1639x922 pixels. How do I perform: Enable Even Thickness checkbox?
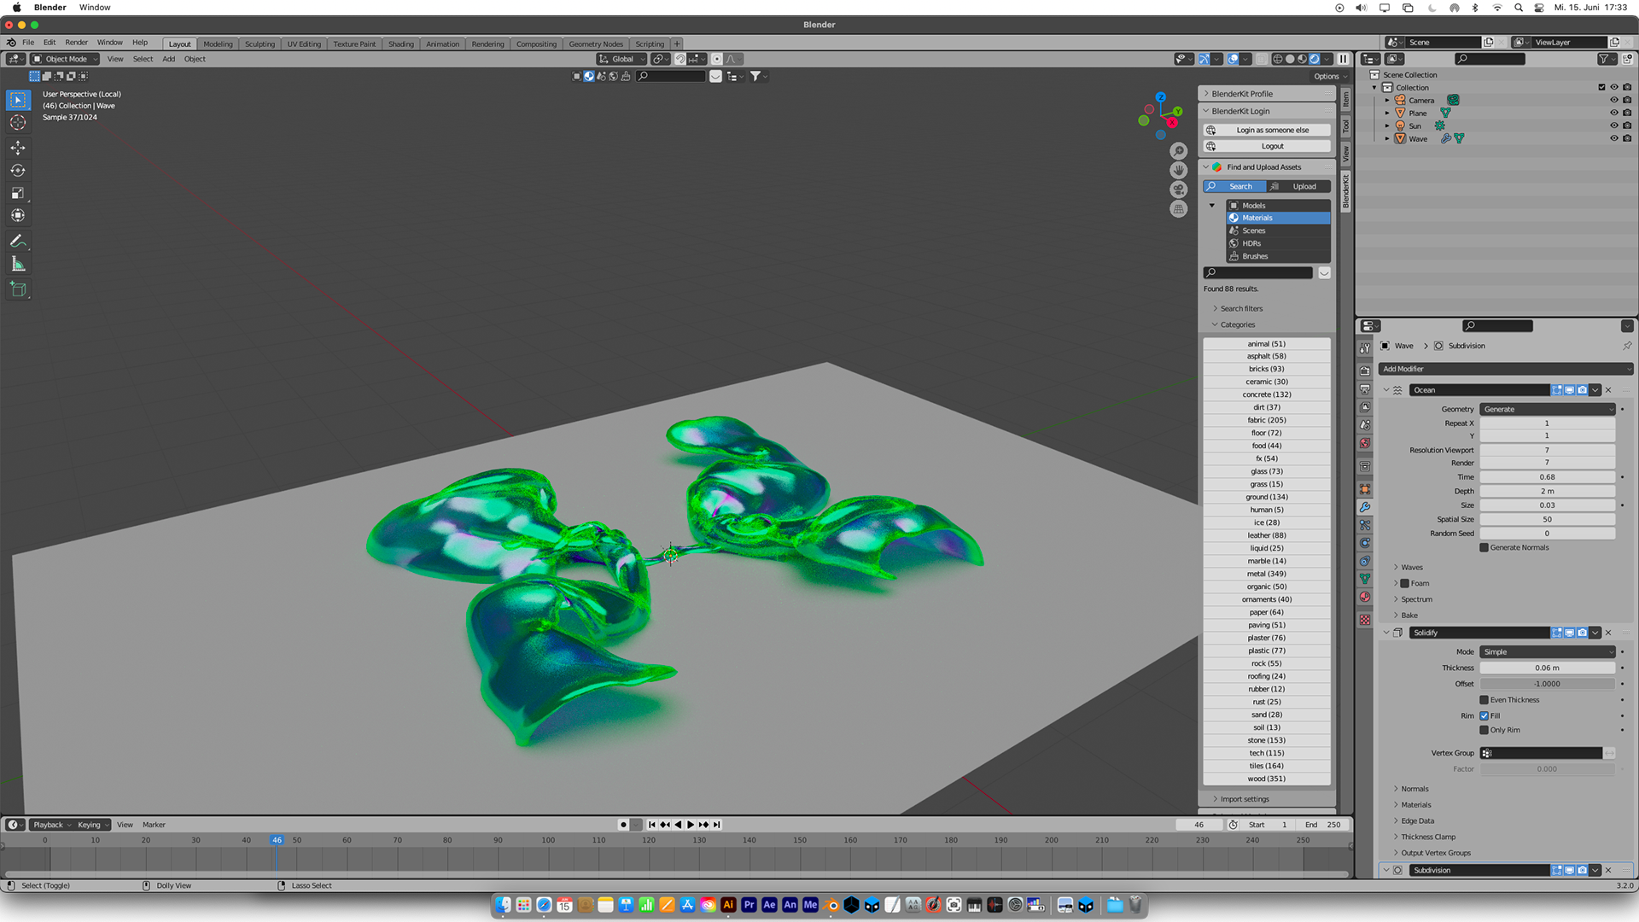[1484, 700]
